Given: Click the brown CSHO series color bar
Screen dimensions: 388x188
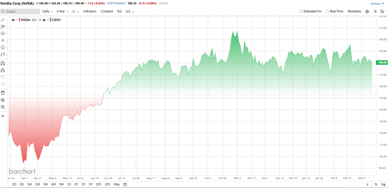Looking at the screenshot, I should [51, 20].
